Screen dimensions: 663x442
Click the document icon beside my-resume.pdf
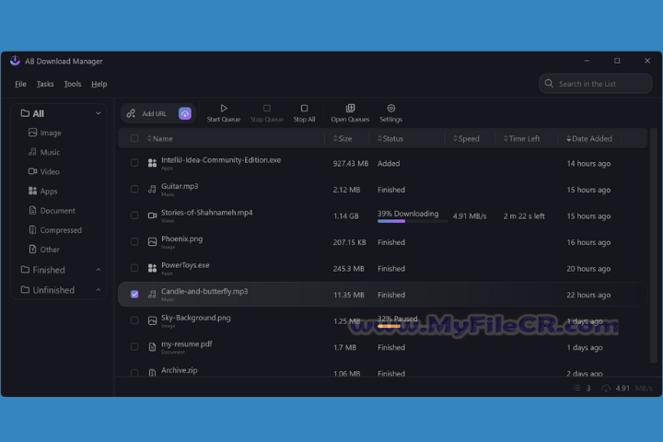152,347
